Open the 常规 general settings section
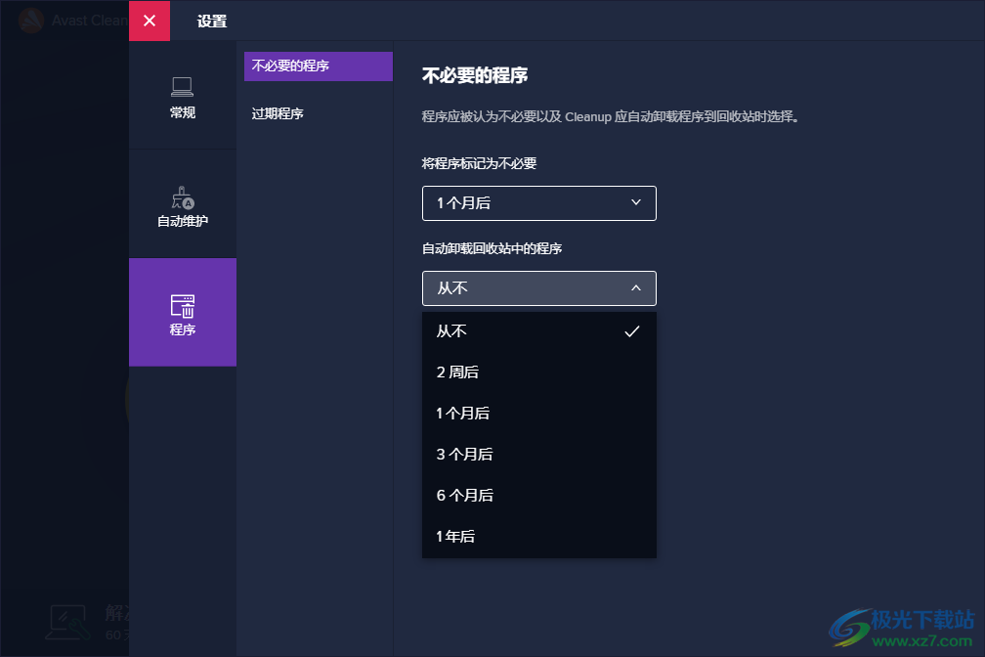The image size is (985, 657). click(x=182, y=96)
